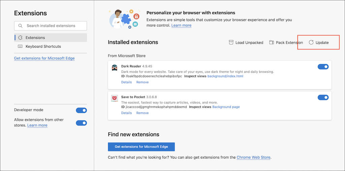Image resolution: width=345 pixels, height=171 pixels.
Task: Open the Keyboard Shortcuts sidebar item
Action: tap(43, 46)
